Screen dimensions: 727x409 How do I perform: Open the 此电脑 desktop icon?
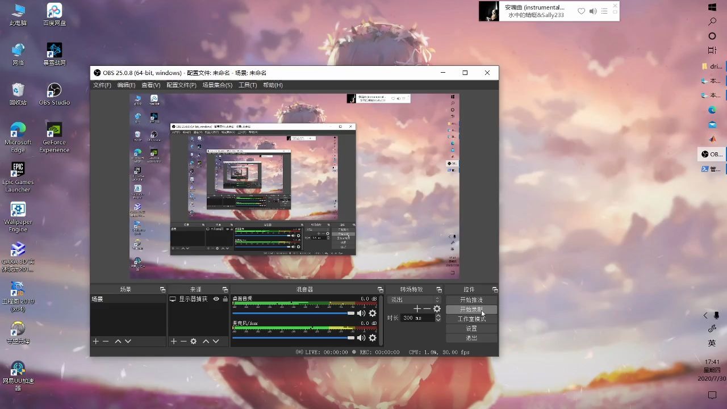pos(18,15)
